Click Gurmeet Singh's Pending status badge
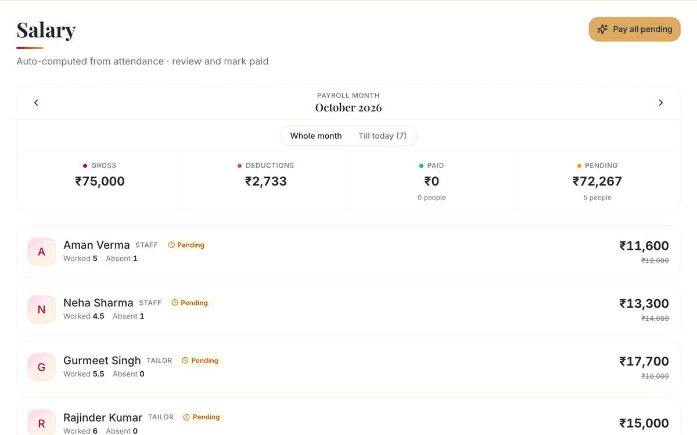 click(200, 361)
